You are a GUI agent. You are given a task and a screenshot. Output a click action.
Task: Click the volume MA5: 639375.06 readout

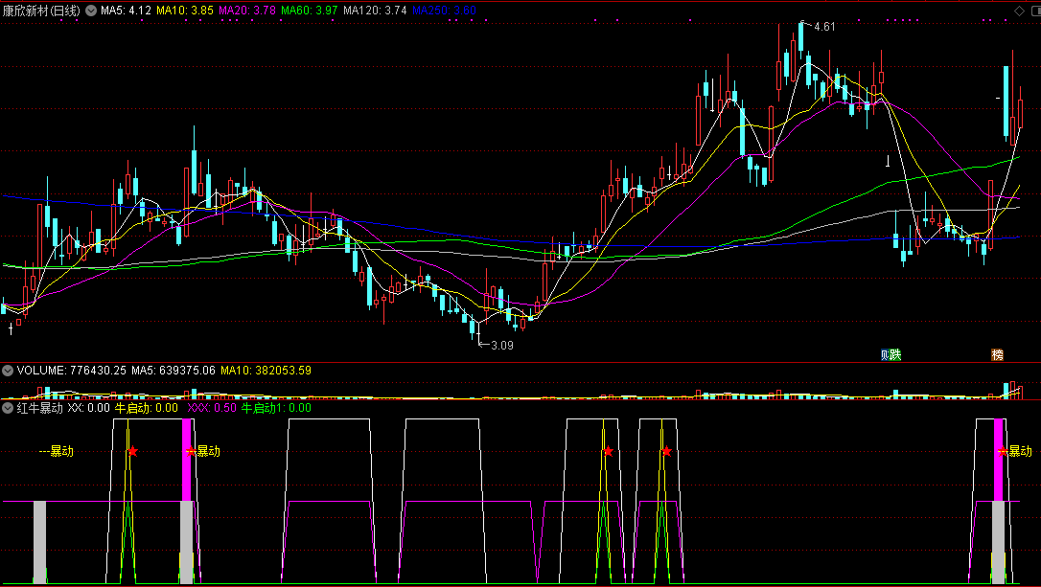[x=173, y=371]
